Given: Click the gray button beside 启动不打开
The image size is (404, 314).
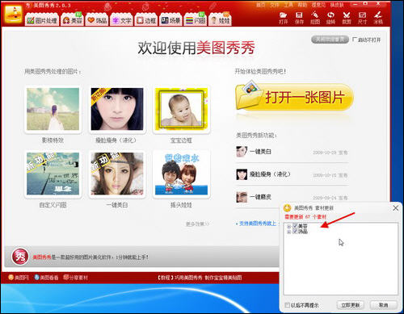Looking at the screenshot, I should coord(330,40).
